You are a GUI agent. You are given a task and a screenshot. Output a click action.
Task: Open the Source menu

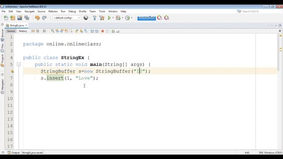[41, 11]
